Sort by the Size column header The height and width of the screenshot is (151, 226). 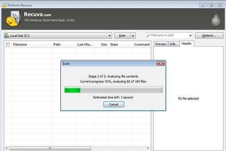[x=101, y=44]
